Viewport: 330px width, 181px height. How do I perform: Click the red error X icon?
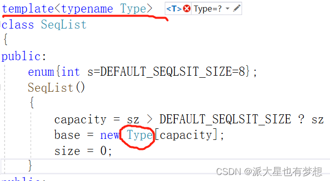click(x=187, y=9)
